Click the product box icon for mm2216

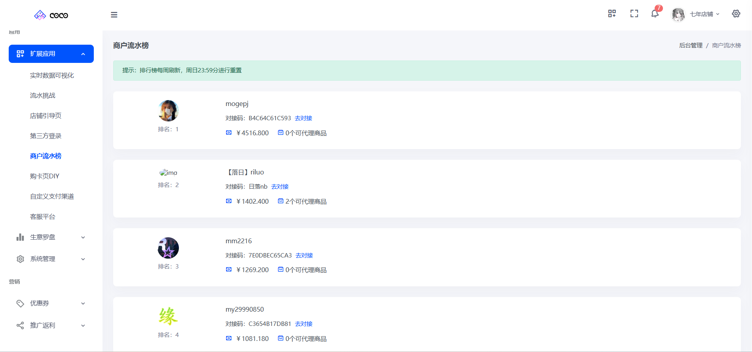[x=281, y=270]
